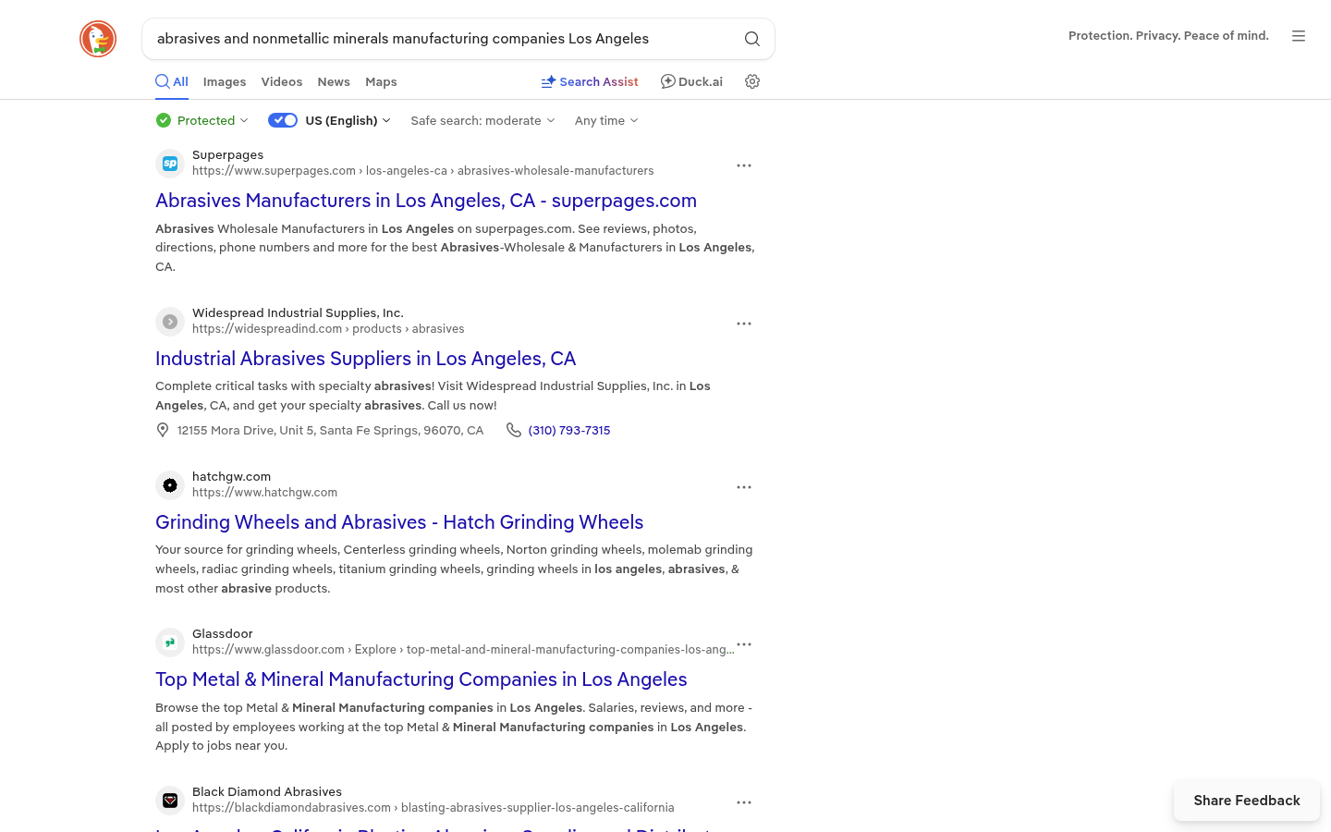This screenshot has width=1331, height=832.
Task: Switch to the Images tab
Action: coord(225,81)
